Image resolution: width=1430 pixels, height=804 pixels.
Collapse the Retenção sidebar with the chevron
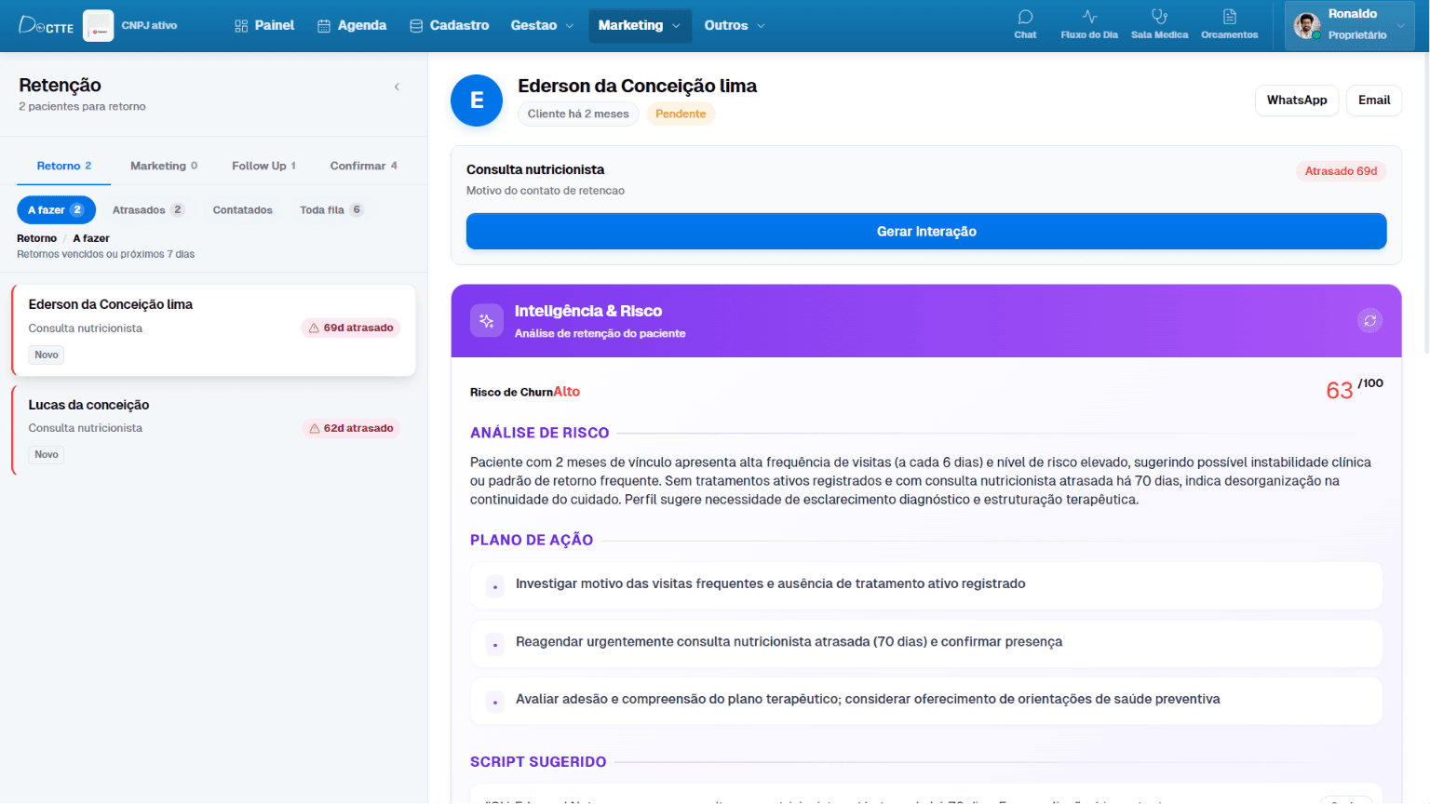point(397,87)
